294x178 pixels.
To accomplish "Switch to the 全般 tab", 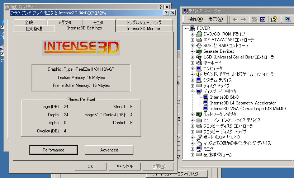I will 30,23.
